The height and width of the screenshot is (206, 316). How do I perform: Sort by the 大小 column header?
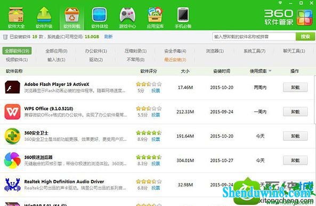pos(185,71)
